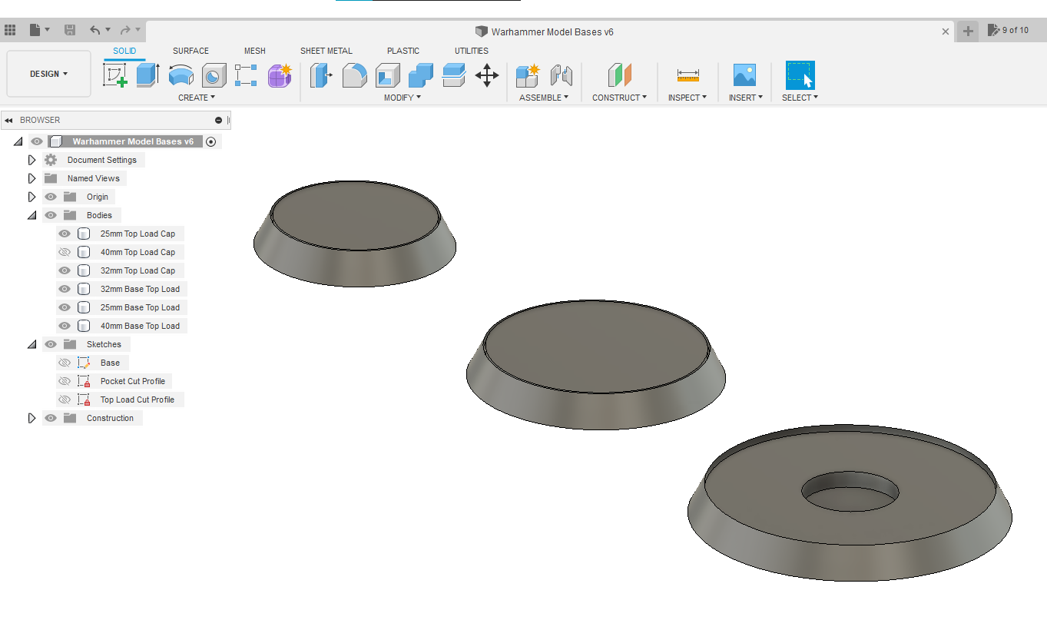This screenshot has width=1047, height=620.
Task: Select the Create Sketch tool
Action: pyautogui.click(x=115, y=75)
